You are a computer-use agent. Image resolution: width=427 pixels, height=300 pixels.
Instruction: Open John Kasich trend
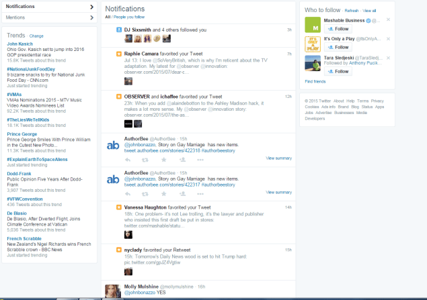pyautogui.click(x=20, y=44)
